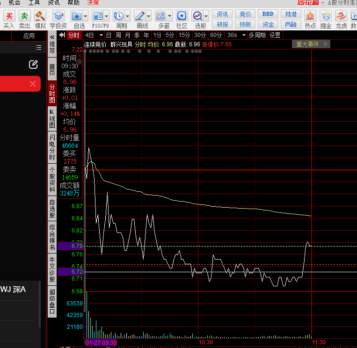Viewport: 357px width, 348px height.
Task: Select the 15分 period tab
Action: tap(184, 35)
